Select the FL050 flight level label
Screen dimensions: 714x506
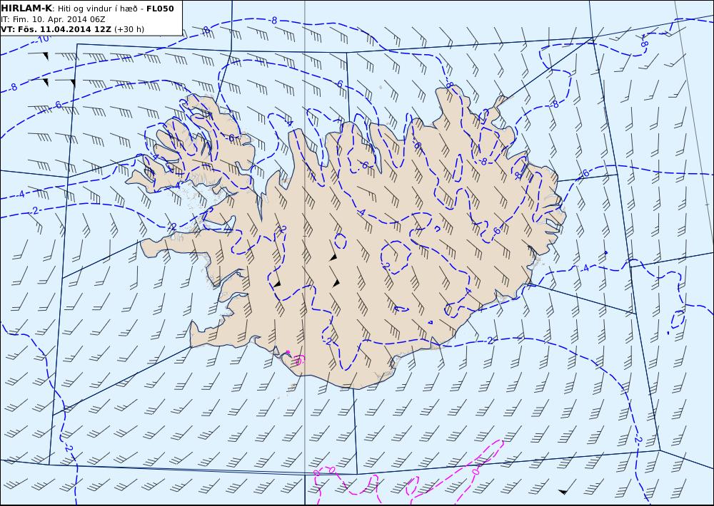click(x=160, y=9)
